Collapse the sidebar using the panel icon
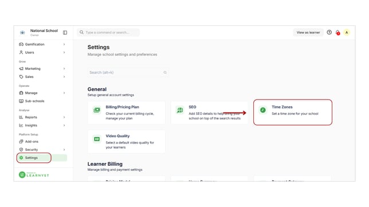This screenshot has height=207, width=369. point(65,33)
